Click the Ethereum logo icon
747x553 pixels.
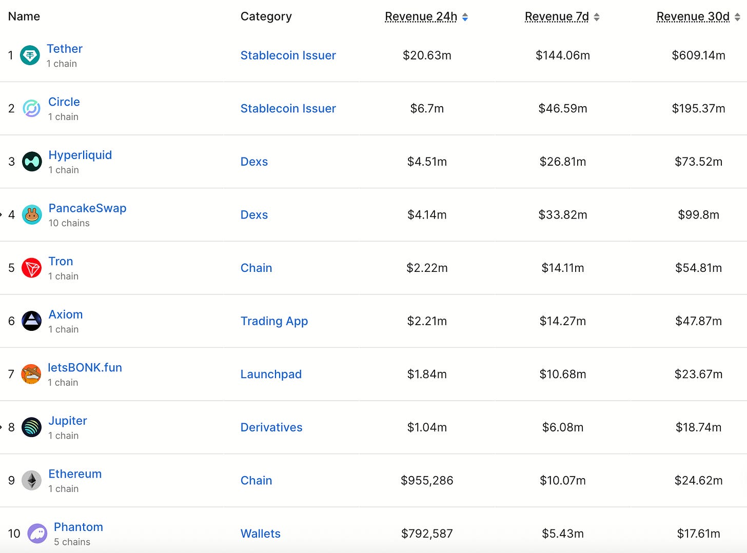tap(32, 481)
